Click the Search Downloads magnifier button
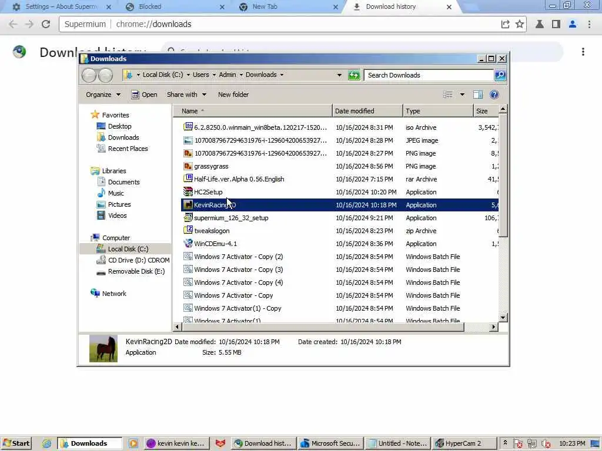The height and width of the screenshot is (451, 602). (x=500, y=75)
